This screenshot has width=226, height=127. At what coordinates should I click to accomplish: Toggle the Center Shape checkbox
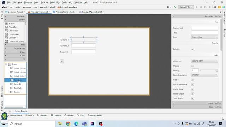[192, 94]
